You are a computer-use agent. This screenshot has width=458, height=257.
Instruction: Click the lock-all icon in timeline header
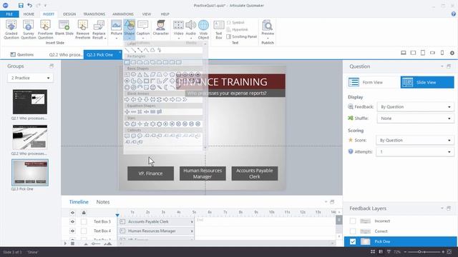click(x=84, y=213)
